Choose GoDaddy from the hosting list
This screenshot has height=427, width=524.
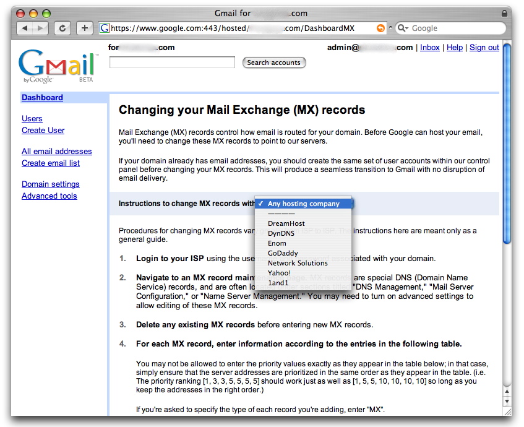coord(303,253)
